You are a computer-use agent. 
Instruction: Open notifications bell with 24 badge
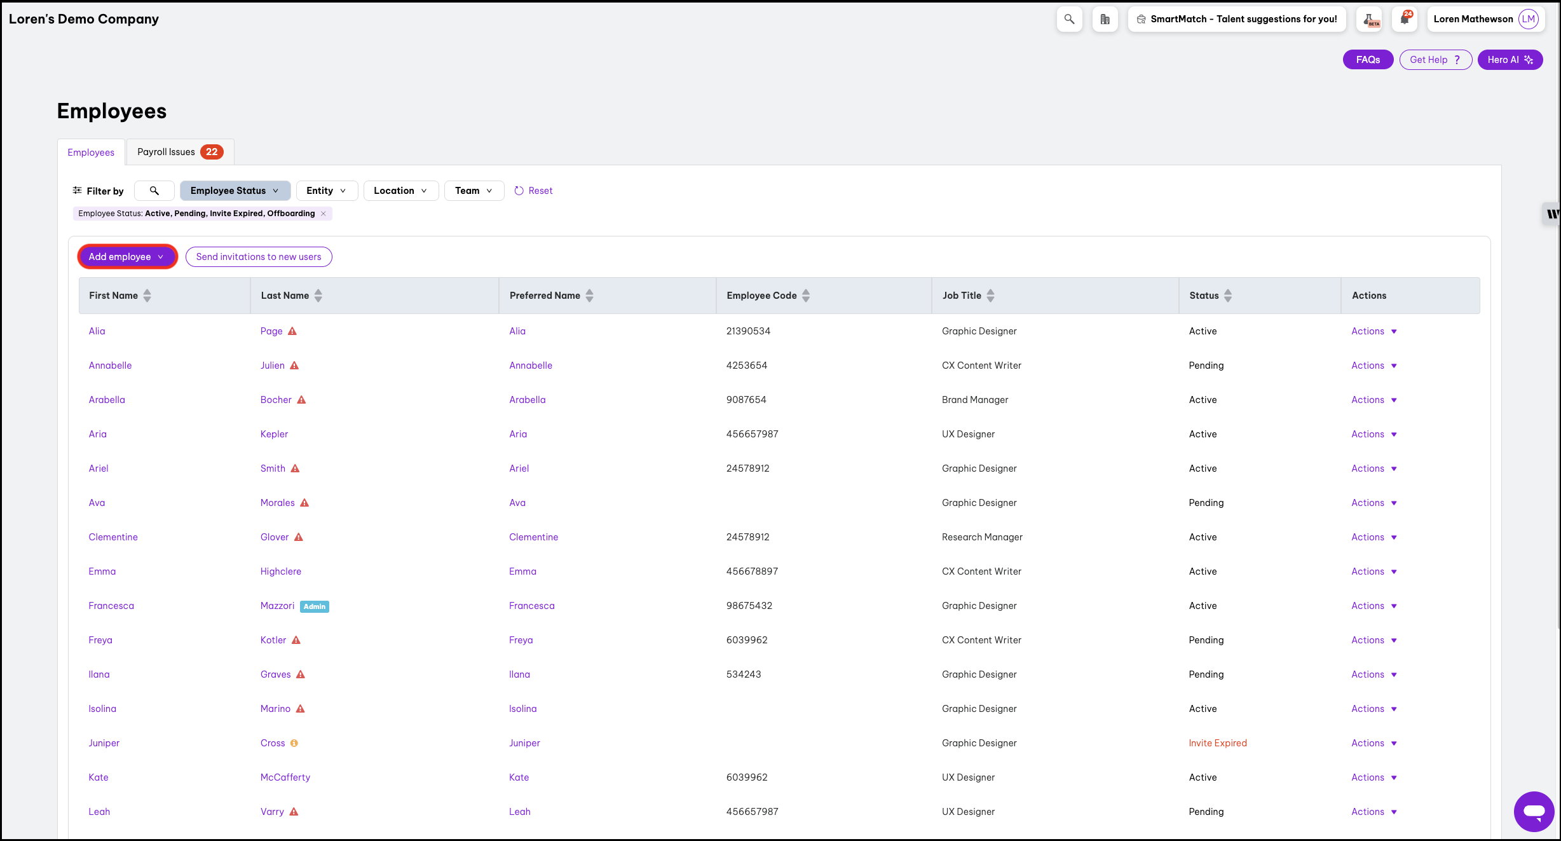coord(1405,19)
